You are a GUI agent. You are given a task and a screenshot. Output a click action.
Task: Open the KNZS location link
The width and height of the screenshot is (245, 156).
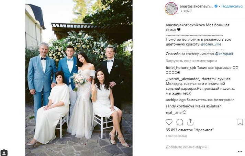(x=187, y=11)
